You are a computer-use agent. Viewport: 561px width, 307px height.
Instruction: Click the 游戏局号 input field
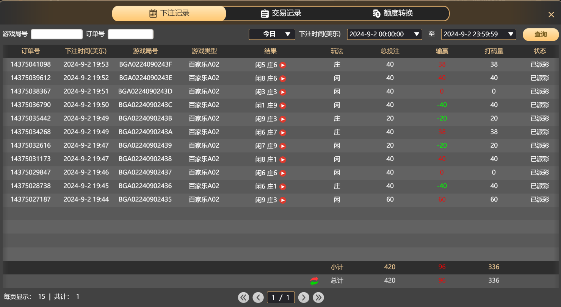56,34
